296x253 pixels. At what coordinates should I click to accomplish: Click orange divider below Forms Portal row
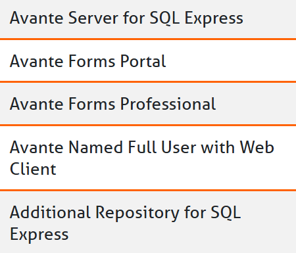point(148,82)
